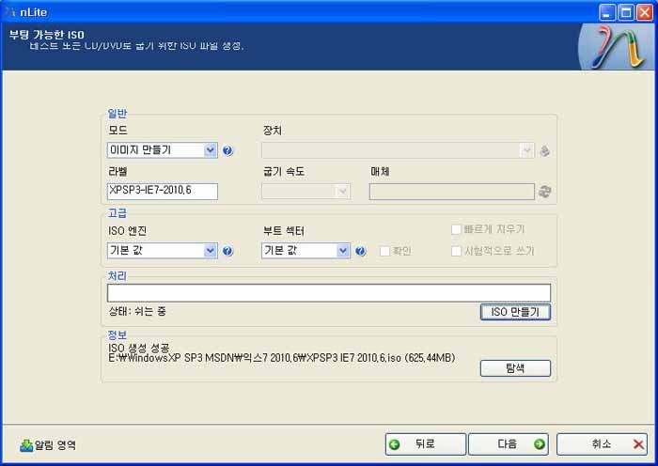Open the 모드 dropdown (이미지 만들기)
658x466 pixels.
pos(162,150)
